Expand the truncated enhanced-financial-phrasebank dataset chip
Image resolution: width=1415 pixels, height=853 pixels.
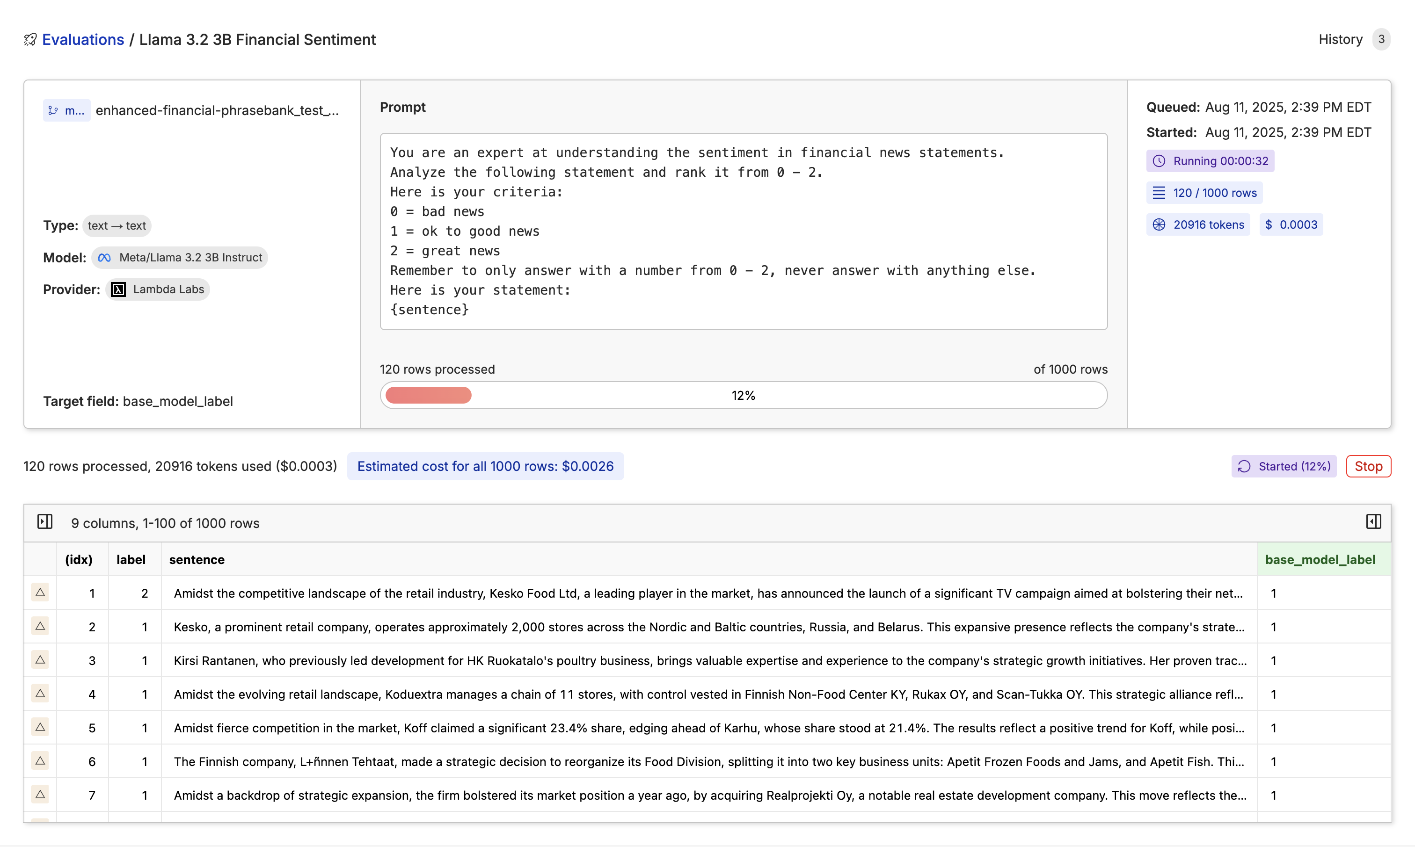(x=217, y=110)
